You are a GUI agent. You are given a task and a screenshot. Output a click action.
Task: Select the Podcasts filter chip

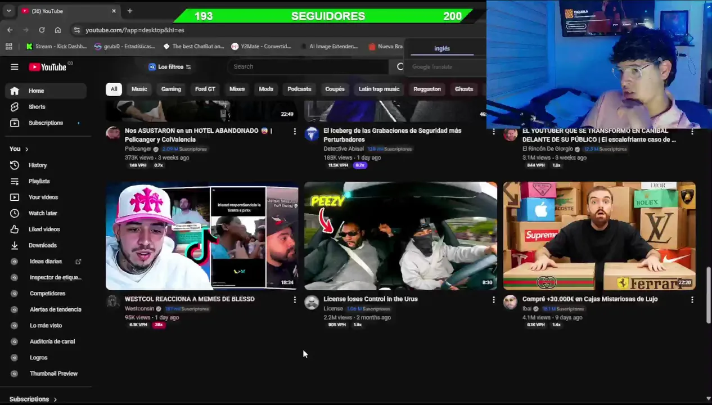(x=299, y=89)
